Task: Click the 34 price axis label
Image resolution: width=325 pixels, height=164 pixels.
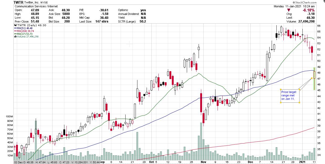Action: point(319,155)
